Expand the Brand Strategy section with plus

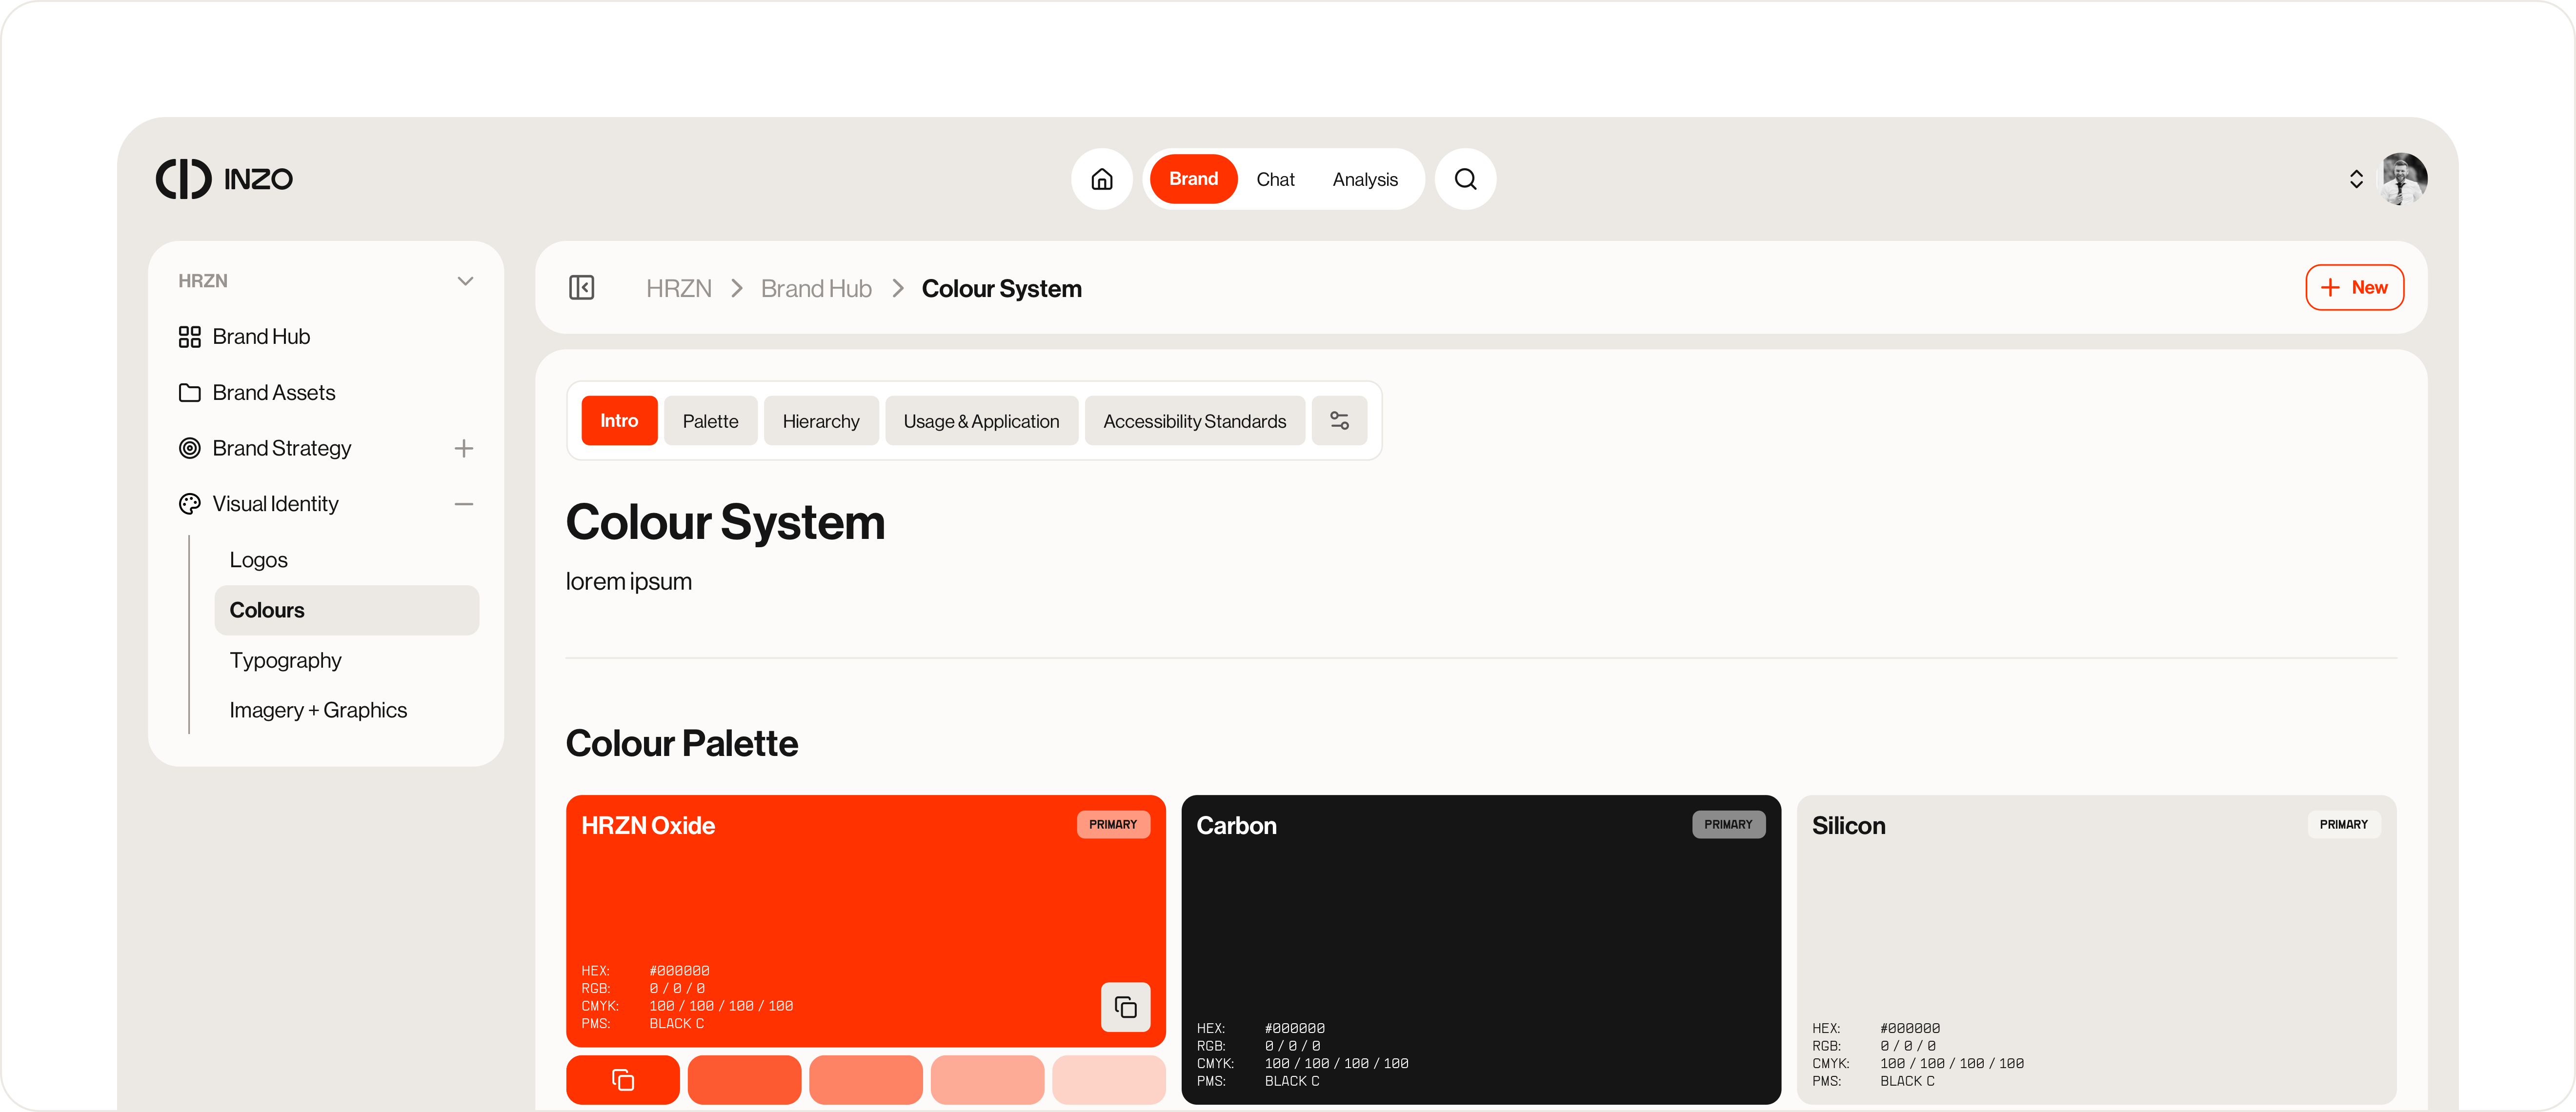464,448
